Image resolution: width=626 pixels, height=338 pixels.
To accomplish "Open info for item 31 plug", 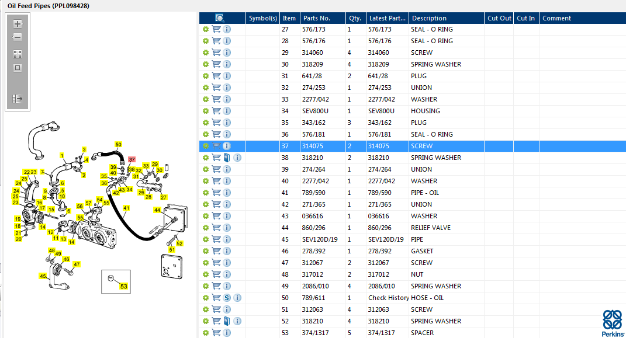I will click(227, 76).
